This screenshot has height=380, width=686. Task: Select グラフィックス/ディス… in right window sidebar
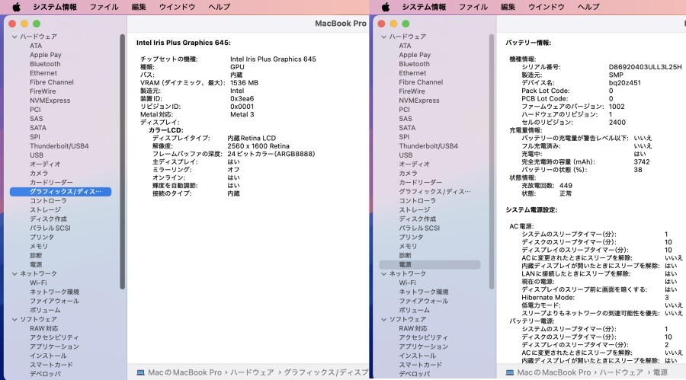[435, 192]
